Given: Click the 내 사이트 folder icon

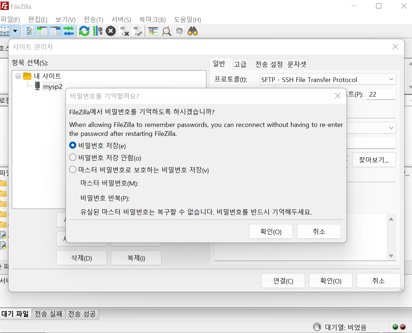Looking at the screenshot, I should pyautogui.click(x=27, y=76).
